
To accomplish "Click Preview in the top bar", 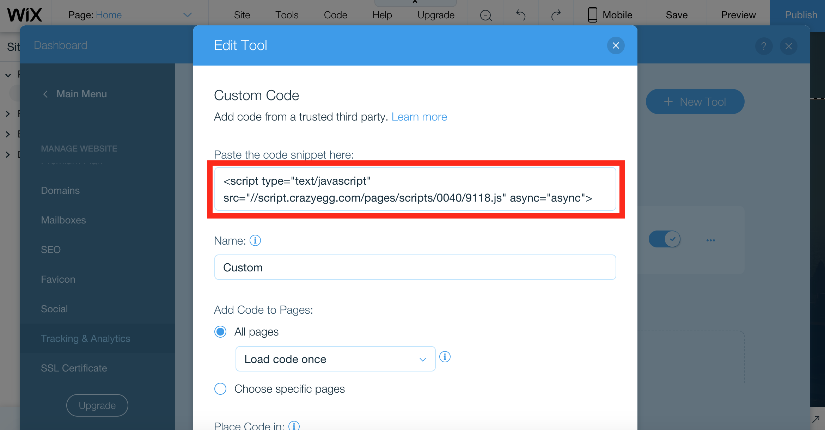I will point(738,15).
